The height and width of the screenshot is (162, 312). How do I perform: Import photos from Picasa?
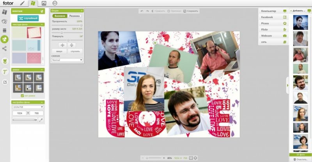(274, 23)
